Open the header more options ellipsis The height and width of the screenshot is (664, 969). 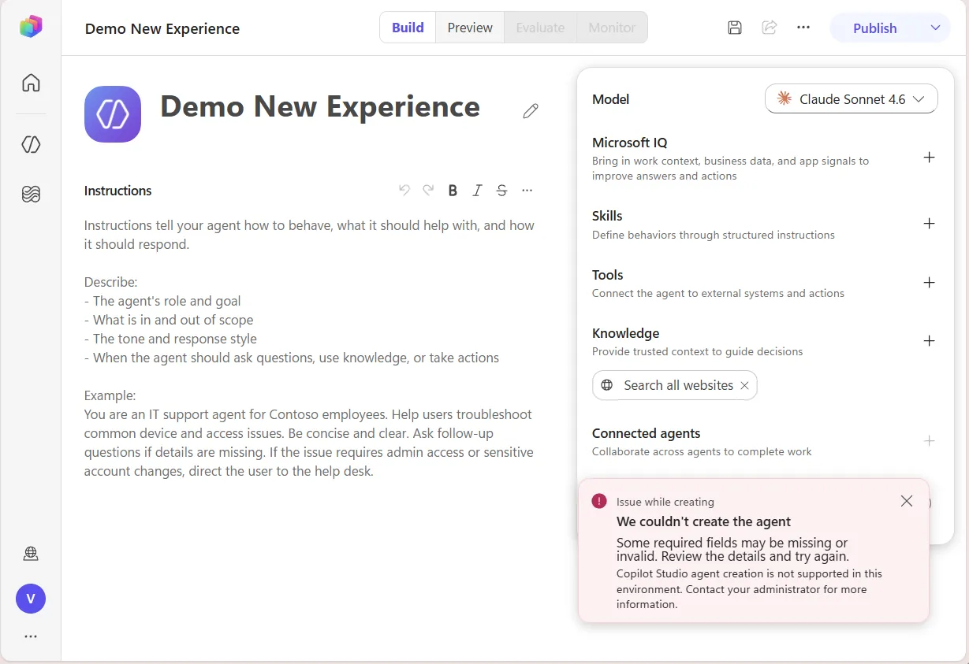pyautogui.click(x=803, y=28)
